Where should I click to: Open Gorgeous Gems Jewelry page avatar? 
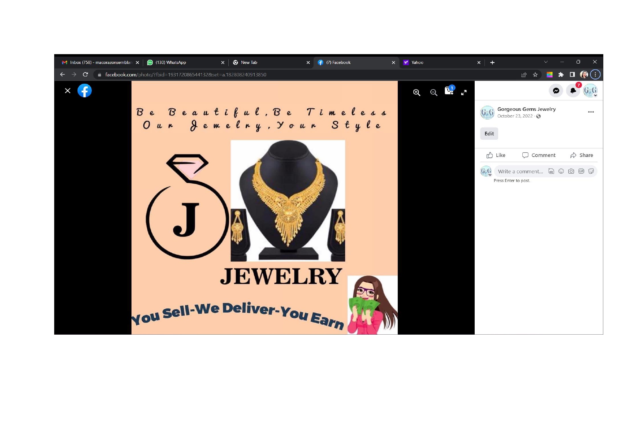tap(487, 112)
